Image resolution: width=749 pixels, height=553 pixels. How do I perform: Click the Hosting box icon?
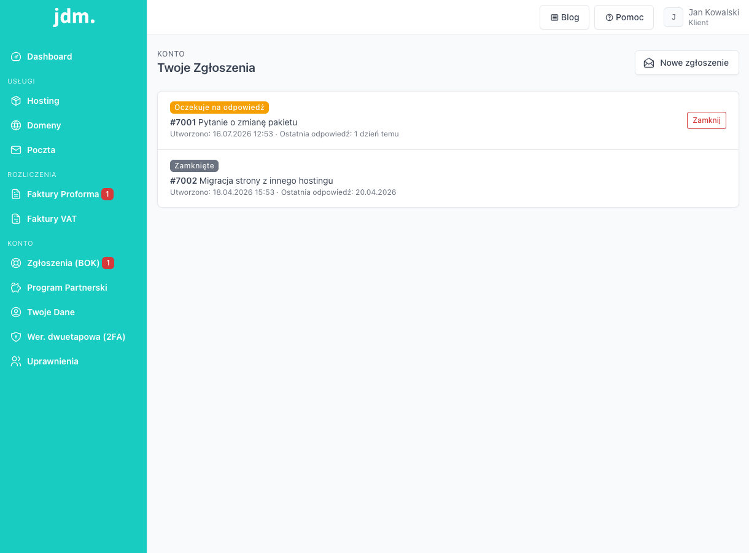[16, 101]
